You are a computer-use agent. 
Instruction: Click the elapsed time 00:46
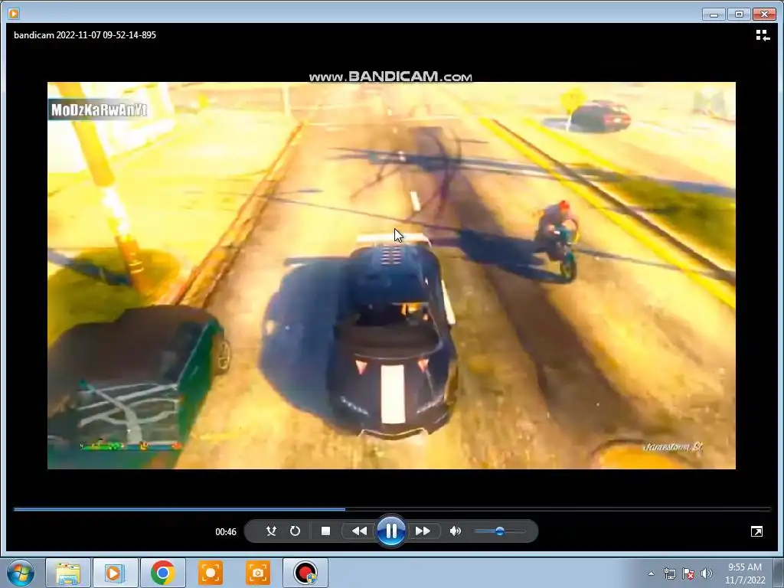226,532
